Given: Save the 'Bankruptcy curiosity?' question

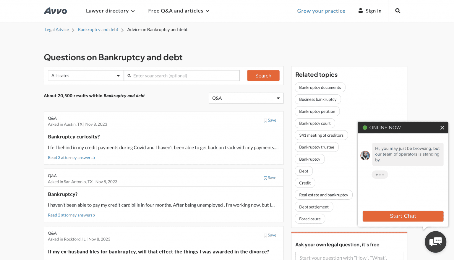Looking at the screenshot, I should pyautogui.click(x=270, y=120).
